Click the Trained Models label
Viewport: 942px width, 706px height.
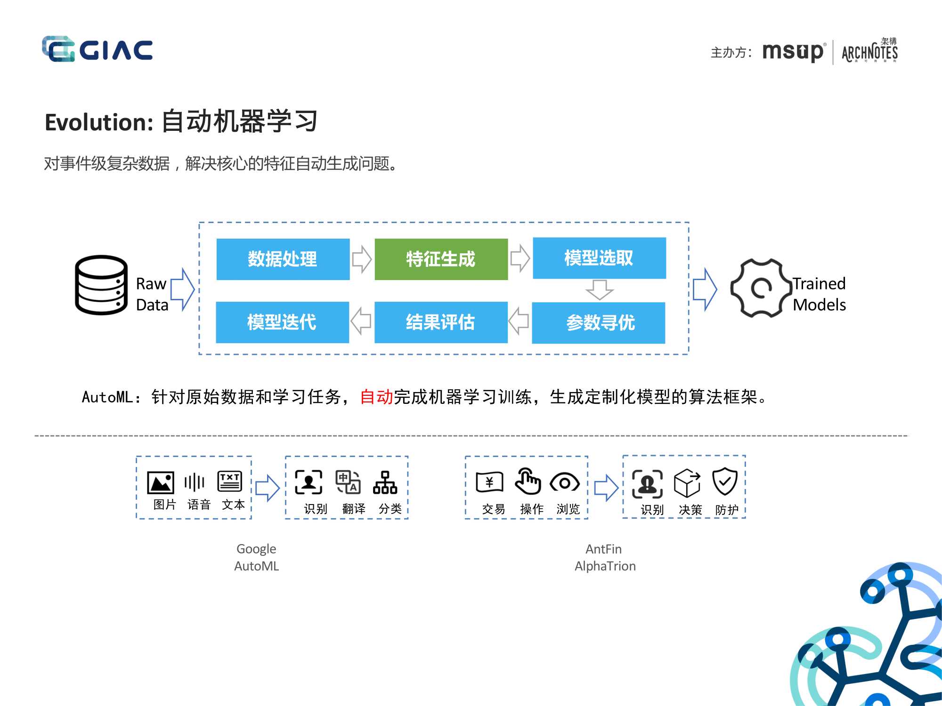tap(820, 294)
